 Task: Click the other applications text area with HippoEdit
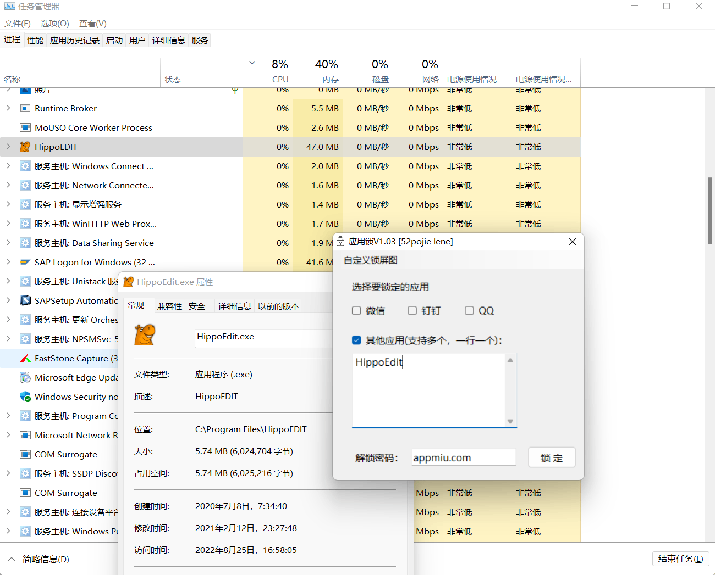[429, 390]
